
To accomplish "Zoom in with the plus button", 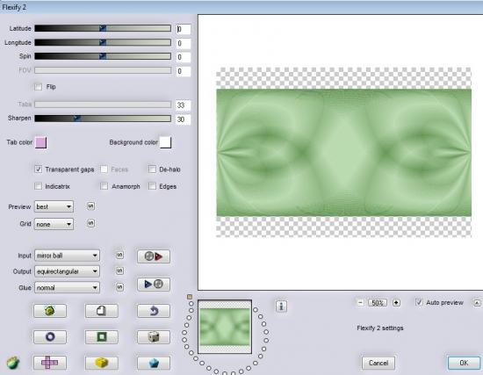I will click(396, 303).
